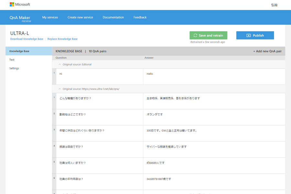Image resolution: width=291 pixels, height=194 pixels.
Task: Open My services menu item
Action: [50, 17]
